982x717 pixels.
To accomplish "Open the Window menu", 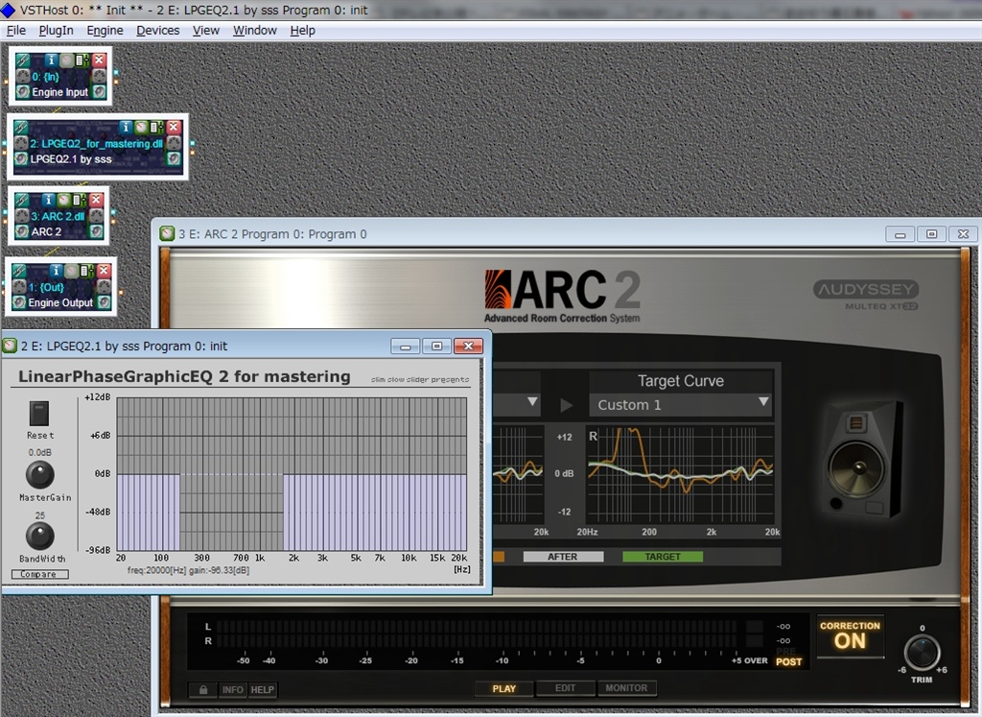I will coord(254,30).
